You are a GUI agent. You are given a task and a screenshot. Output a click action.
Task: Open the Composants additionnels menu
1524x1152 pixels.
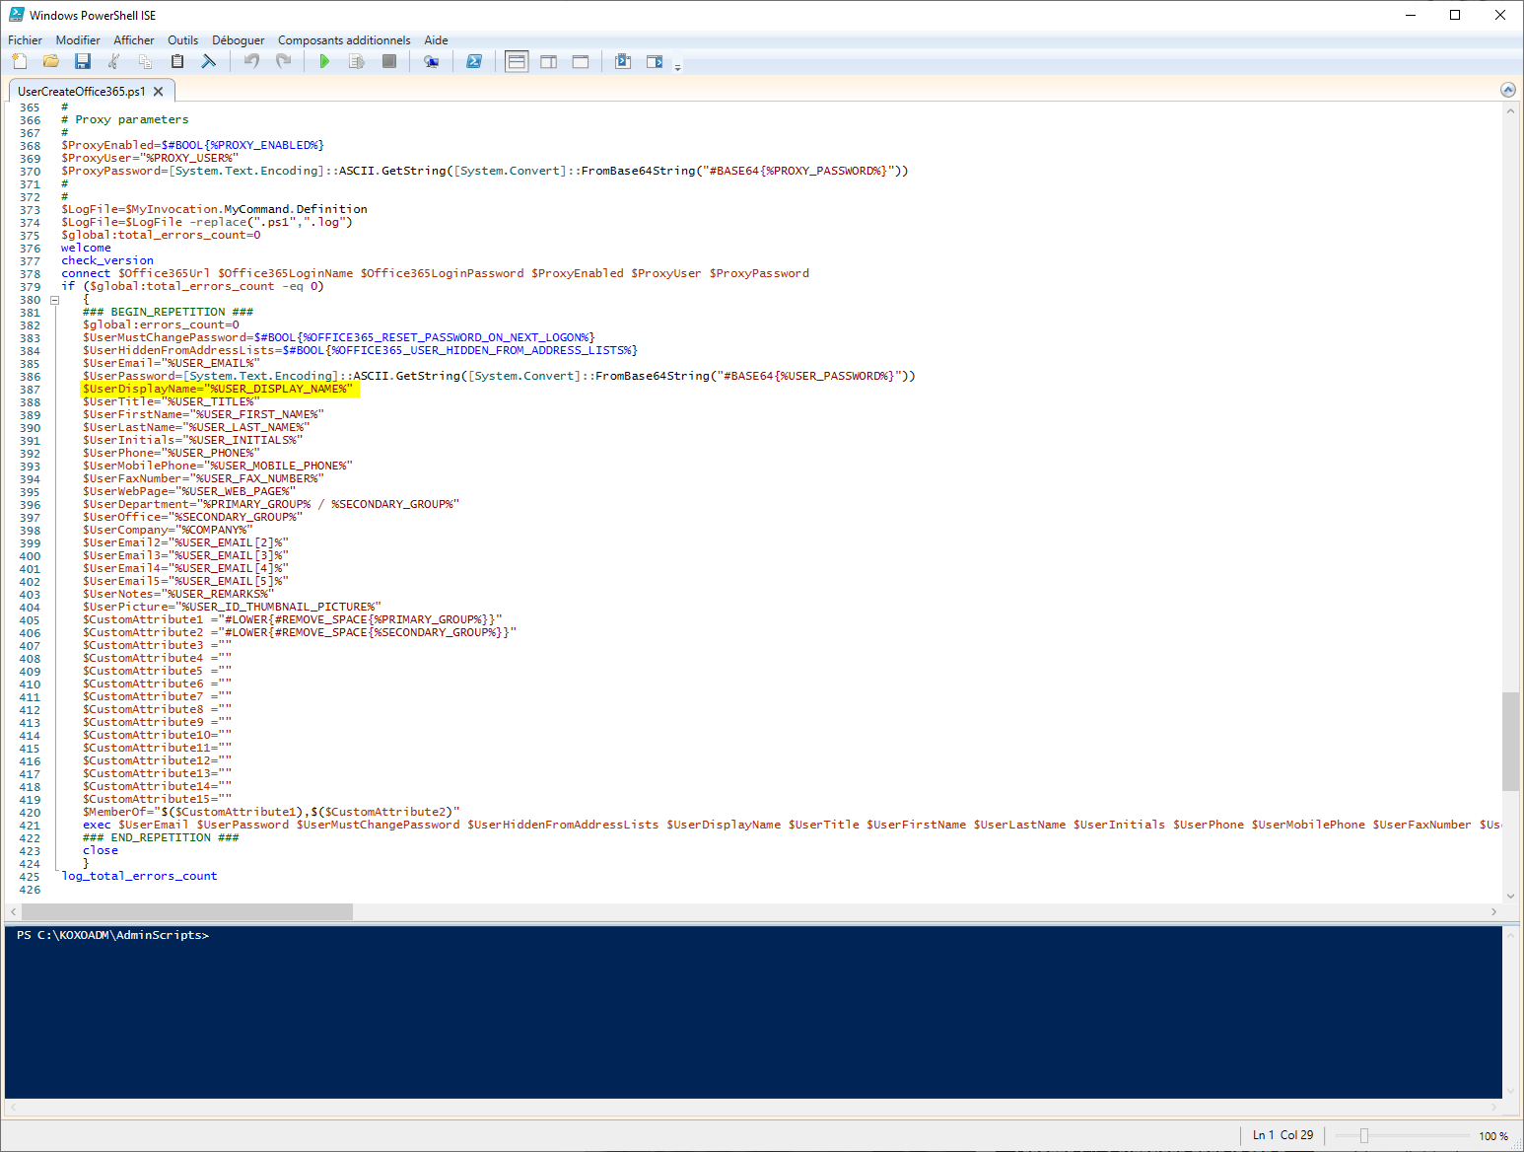coord(344,40)
